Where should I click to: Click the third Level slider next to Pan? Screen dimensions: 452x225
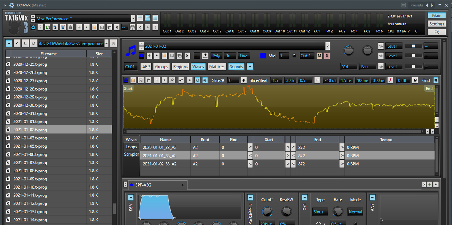413,66
